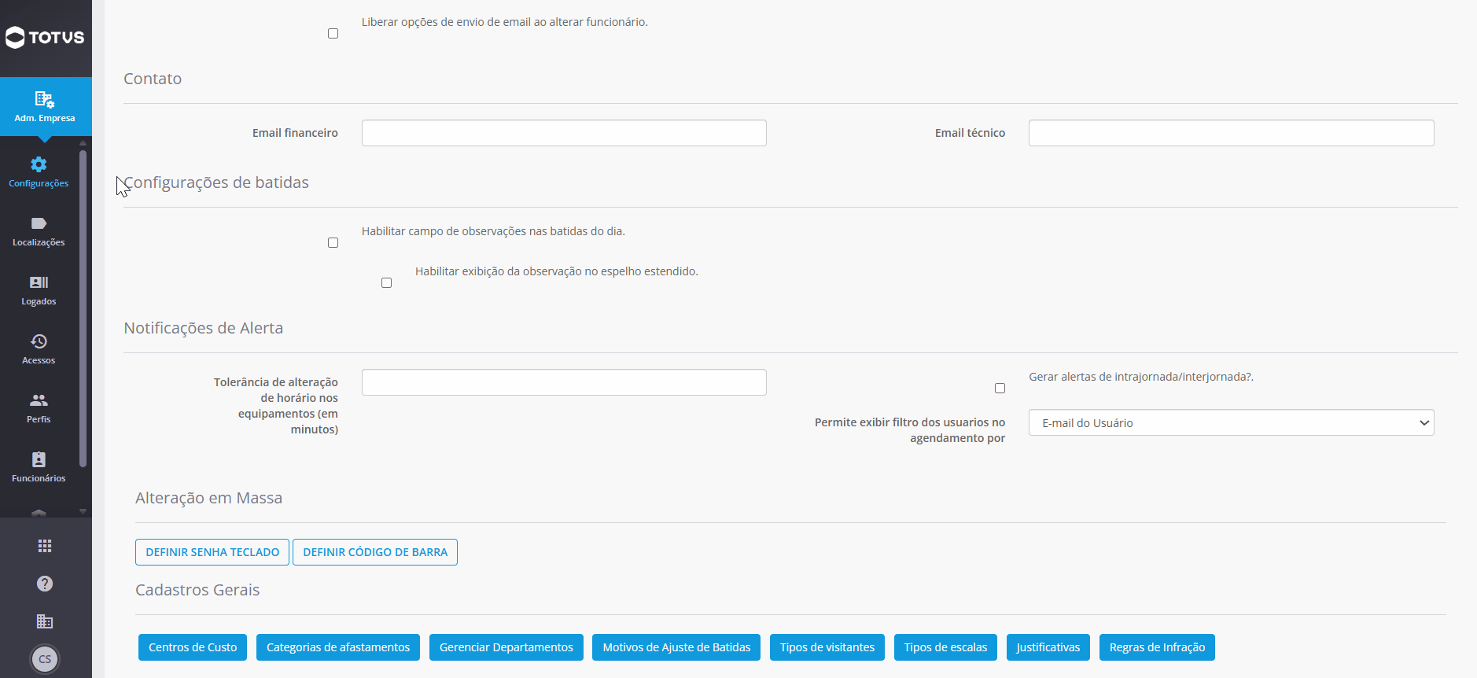Enable email options when altering employee
The image size is (1477, 678).
[x=333, y=34]
